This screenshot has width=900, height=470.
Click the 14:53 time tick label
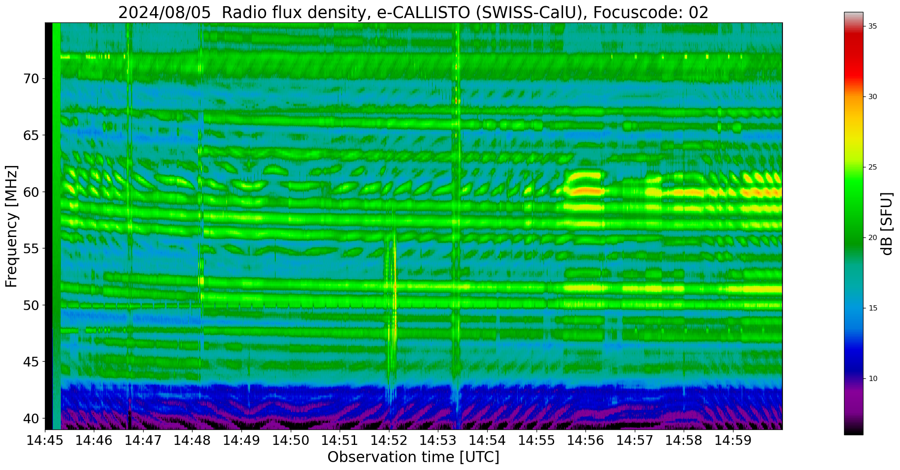(x=438, y=440)
